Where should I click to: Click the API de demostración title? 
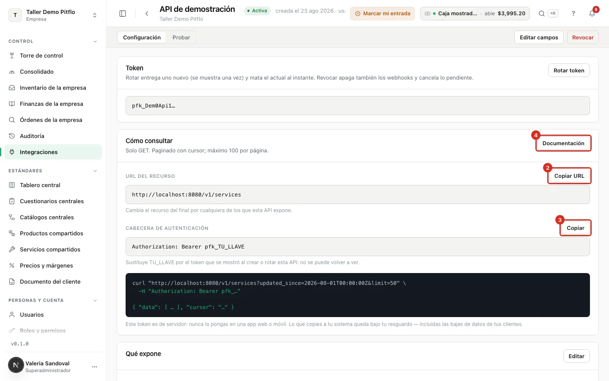[x=197, y=9]
